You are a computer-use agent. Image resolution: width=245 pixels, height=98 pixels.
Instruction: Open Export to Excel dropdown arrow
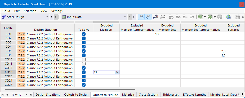(x=205, y=17)
